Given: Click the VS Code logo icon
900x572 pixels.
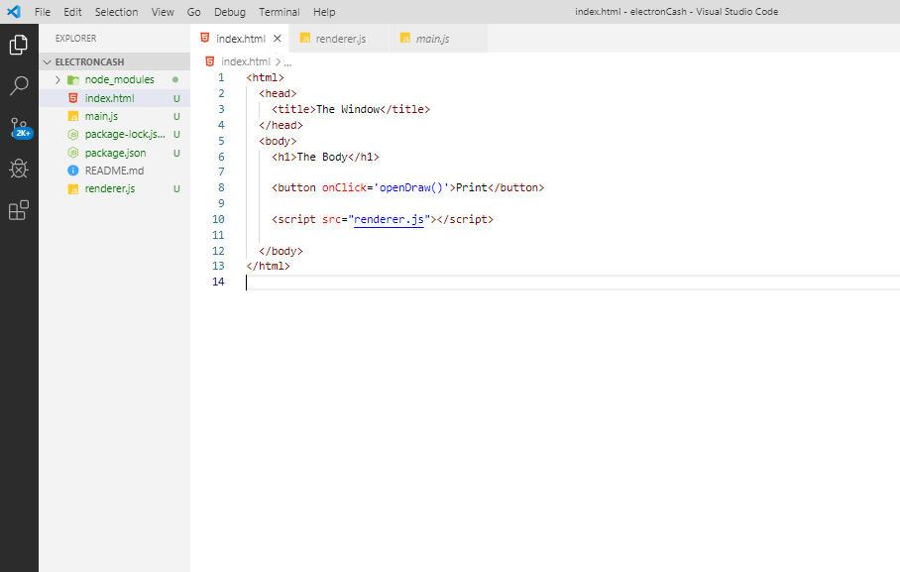Looking at the screenshot, I should (x=14, y=12).
